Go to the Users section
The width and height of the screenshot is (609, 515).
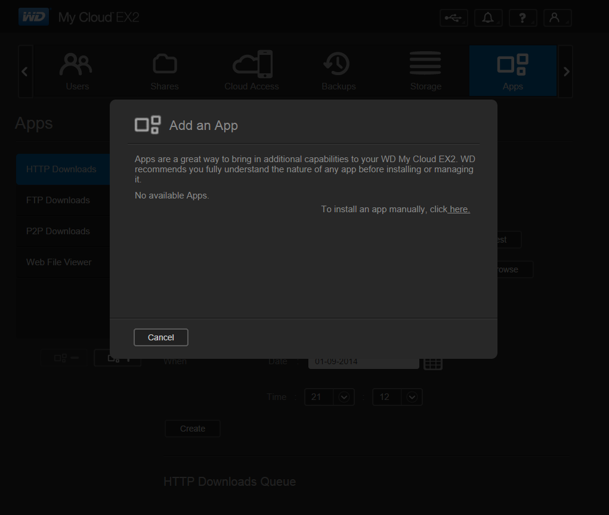coord(77,71)
